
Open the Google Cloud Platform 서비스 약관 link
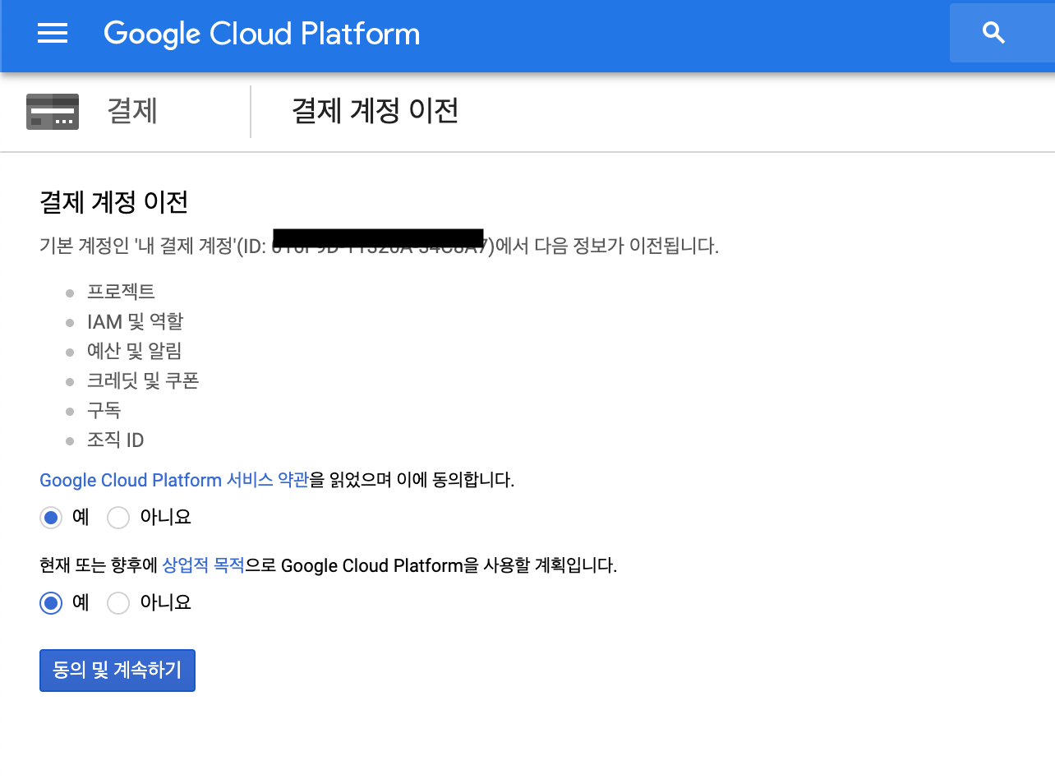[174, 480]
